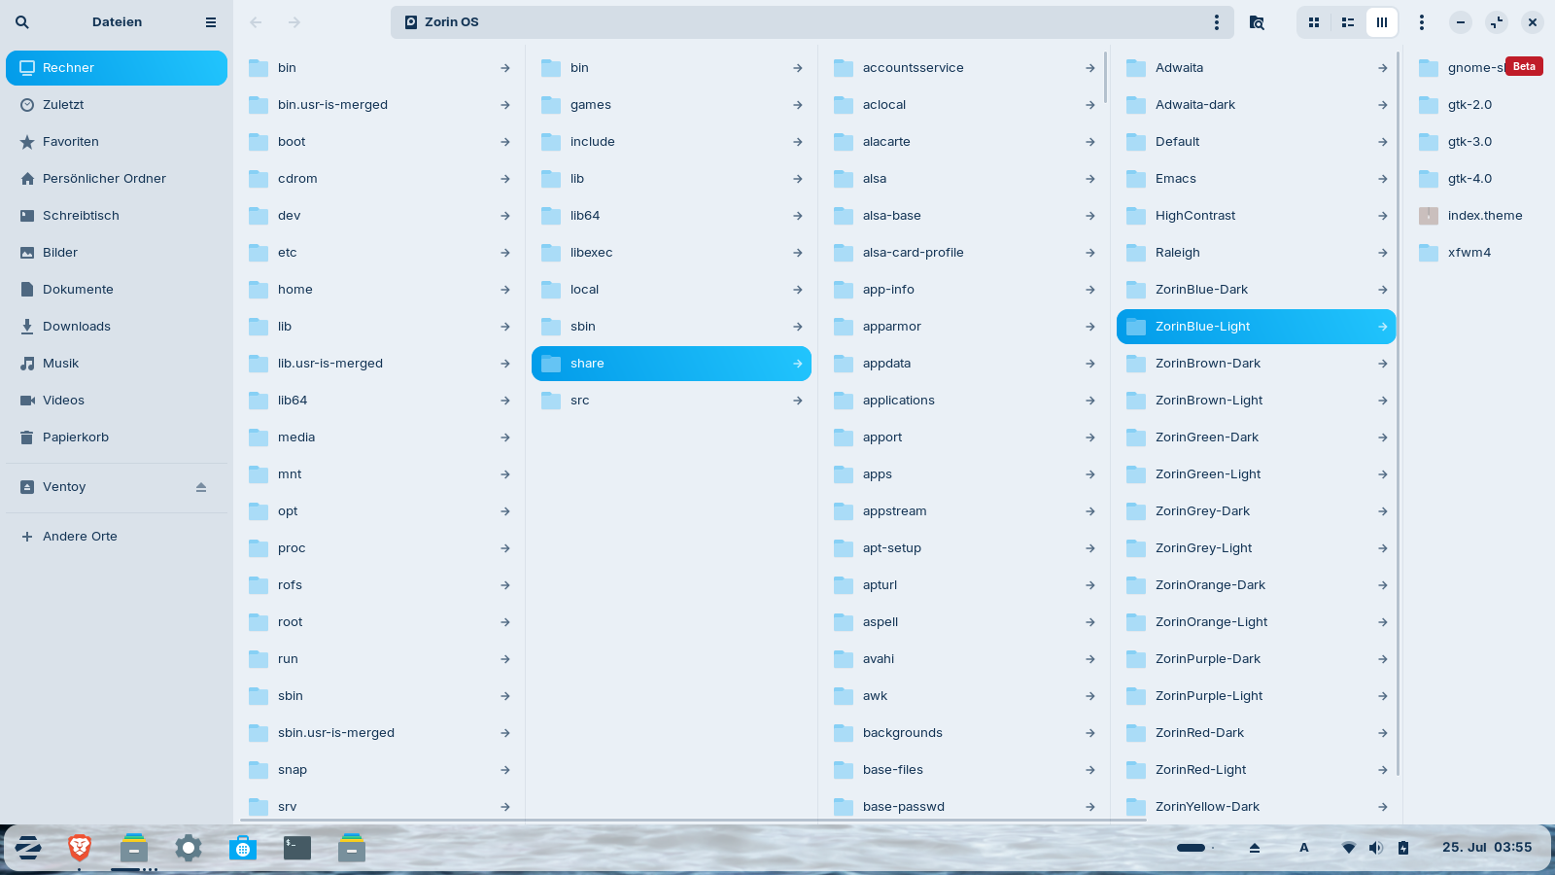Launch Brave browser from the taskbar
Viewport: 1555px width, 875px height.
pos(80,848)
